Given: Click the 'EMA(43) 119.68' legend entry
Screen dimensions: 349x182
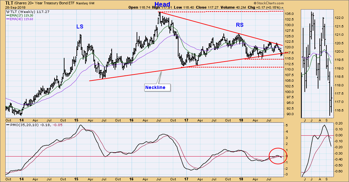Looking at the screenshot, I should (x=21, y=19).
